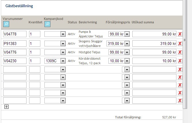
Task: Click the Gästbeställning heading
Action: (x=19, y=6)
